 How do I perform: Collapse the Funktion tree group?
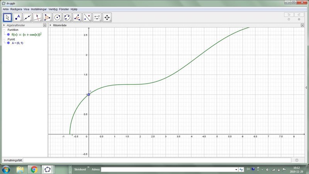[4, 30]
